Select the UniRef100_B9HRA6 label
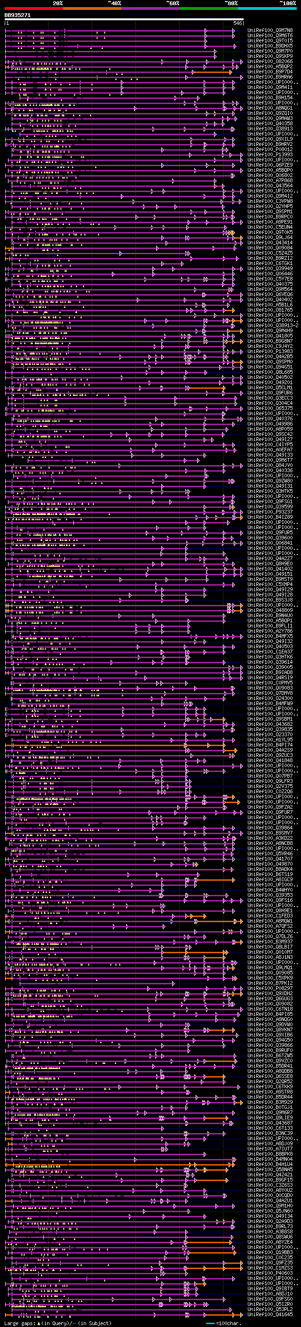This screenshot has height=1327, width=301. click(270, 77)
